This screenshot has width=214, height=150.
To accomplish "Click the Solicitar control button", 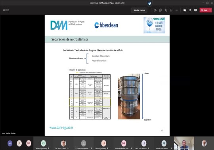I will [139, 10].
